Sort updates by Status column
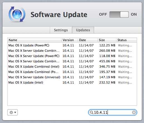 click(126, 40)
